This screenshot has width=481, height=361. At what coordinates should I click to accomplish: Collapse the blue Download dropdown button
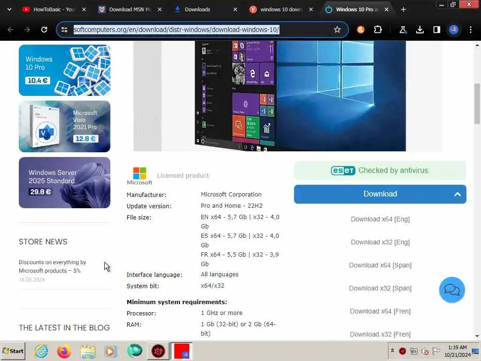tap(380, 194)
